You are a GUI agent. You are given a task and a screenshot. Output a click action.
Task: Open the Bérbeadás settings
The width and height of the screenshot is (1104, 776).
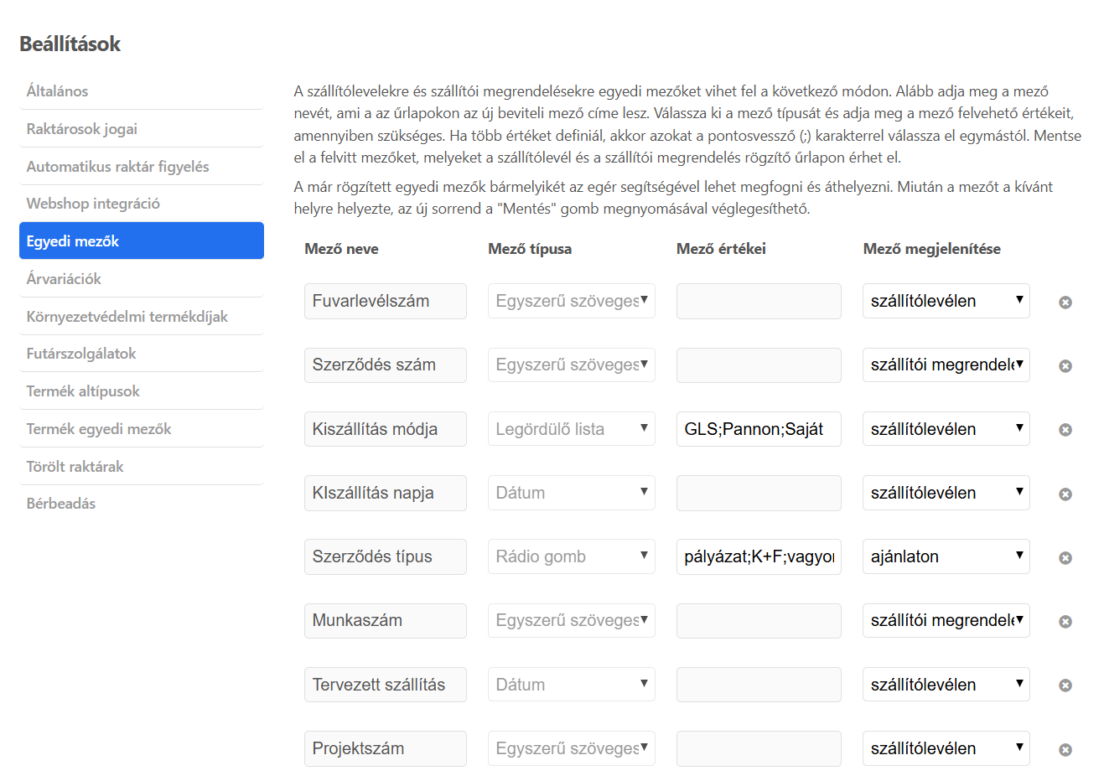tap(142, 504)
